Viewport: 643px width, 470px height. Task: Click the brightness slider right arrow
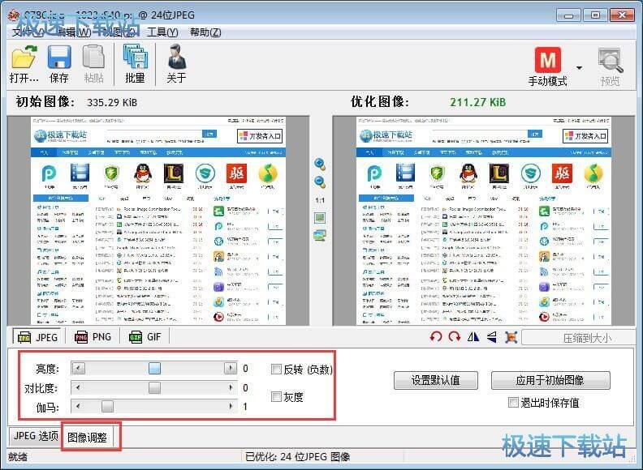tap(231, 368)
